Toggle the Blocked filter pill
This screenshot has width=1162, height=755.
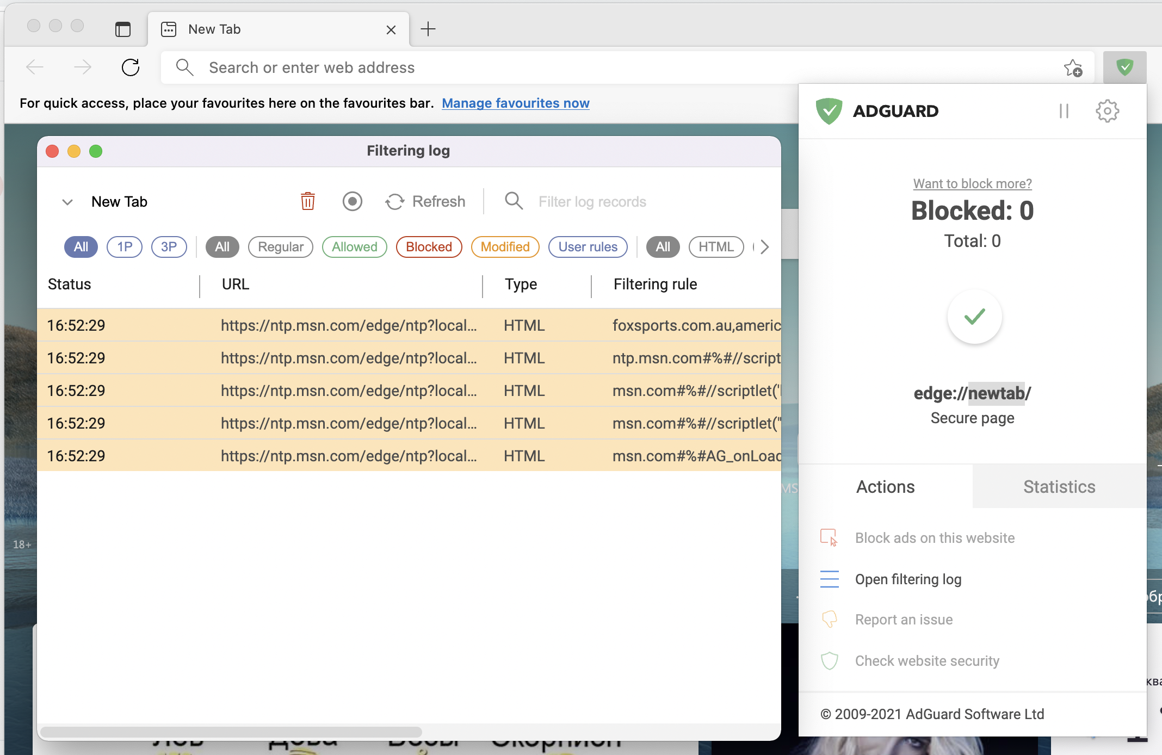tap(429, 246)
